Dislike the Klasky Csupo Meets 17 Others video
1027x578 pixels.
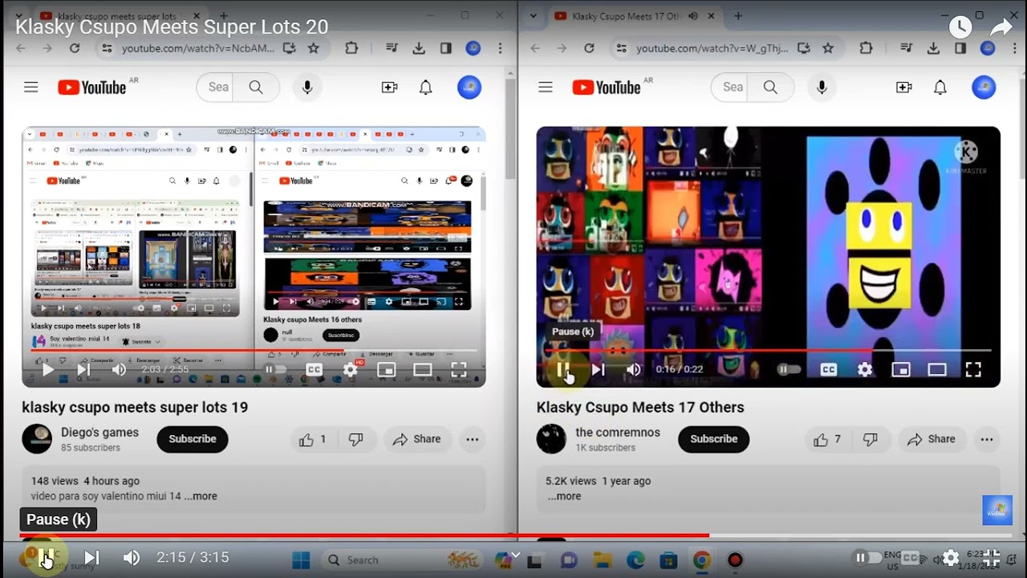(x=870, y=439)
